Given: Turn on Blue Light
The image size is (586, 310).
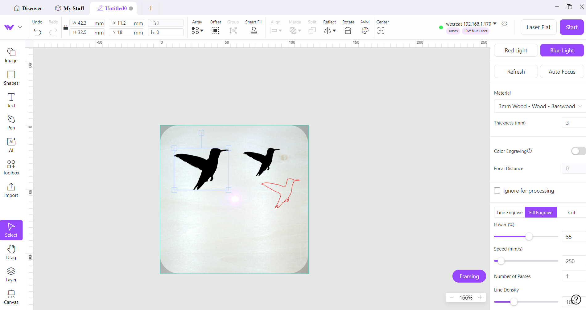Looking at the screenshot, I should click(562, 50).
